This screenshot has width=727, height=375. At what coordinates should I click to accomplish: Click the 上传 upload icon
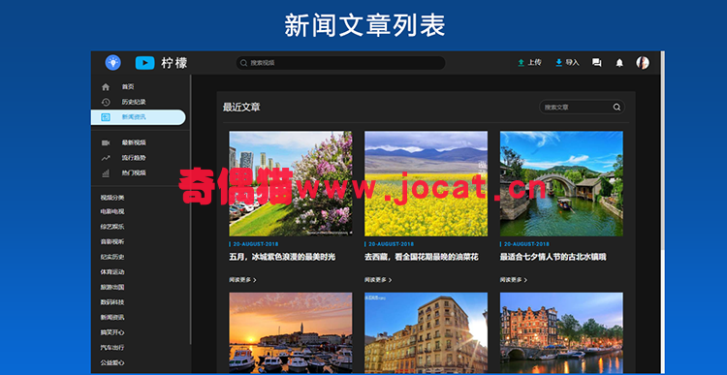(522, 63)
